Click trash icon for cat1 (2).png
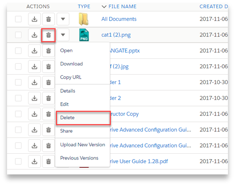Viewport: 235px width, 186px height. click(48, 35)
